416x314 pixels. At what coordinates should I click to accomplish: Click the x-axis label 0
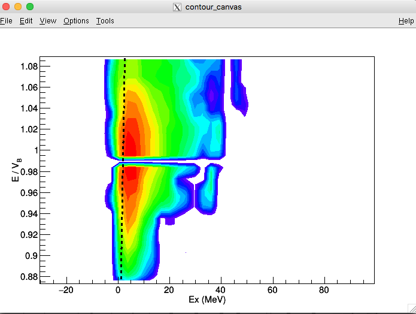(118, 290)
